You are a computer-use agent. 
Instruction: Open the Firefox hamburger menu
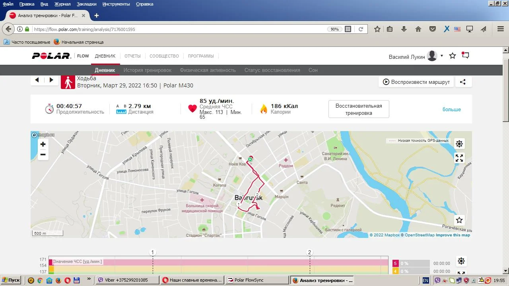click(x=501, y=29)
